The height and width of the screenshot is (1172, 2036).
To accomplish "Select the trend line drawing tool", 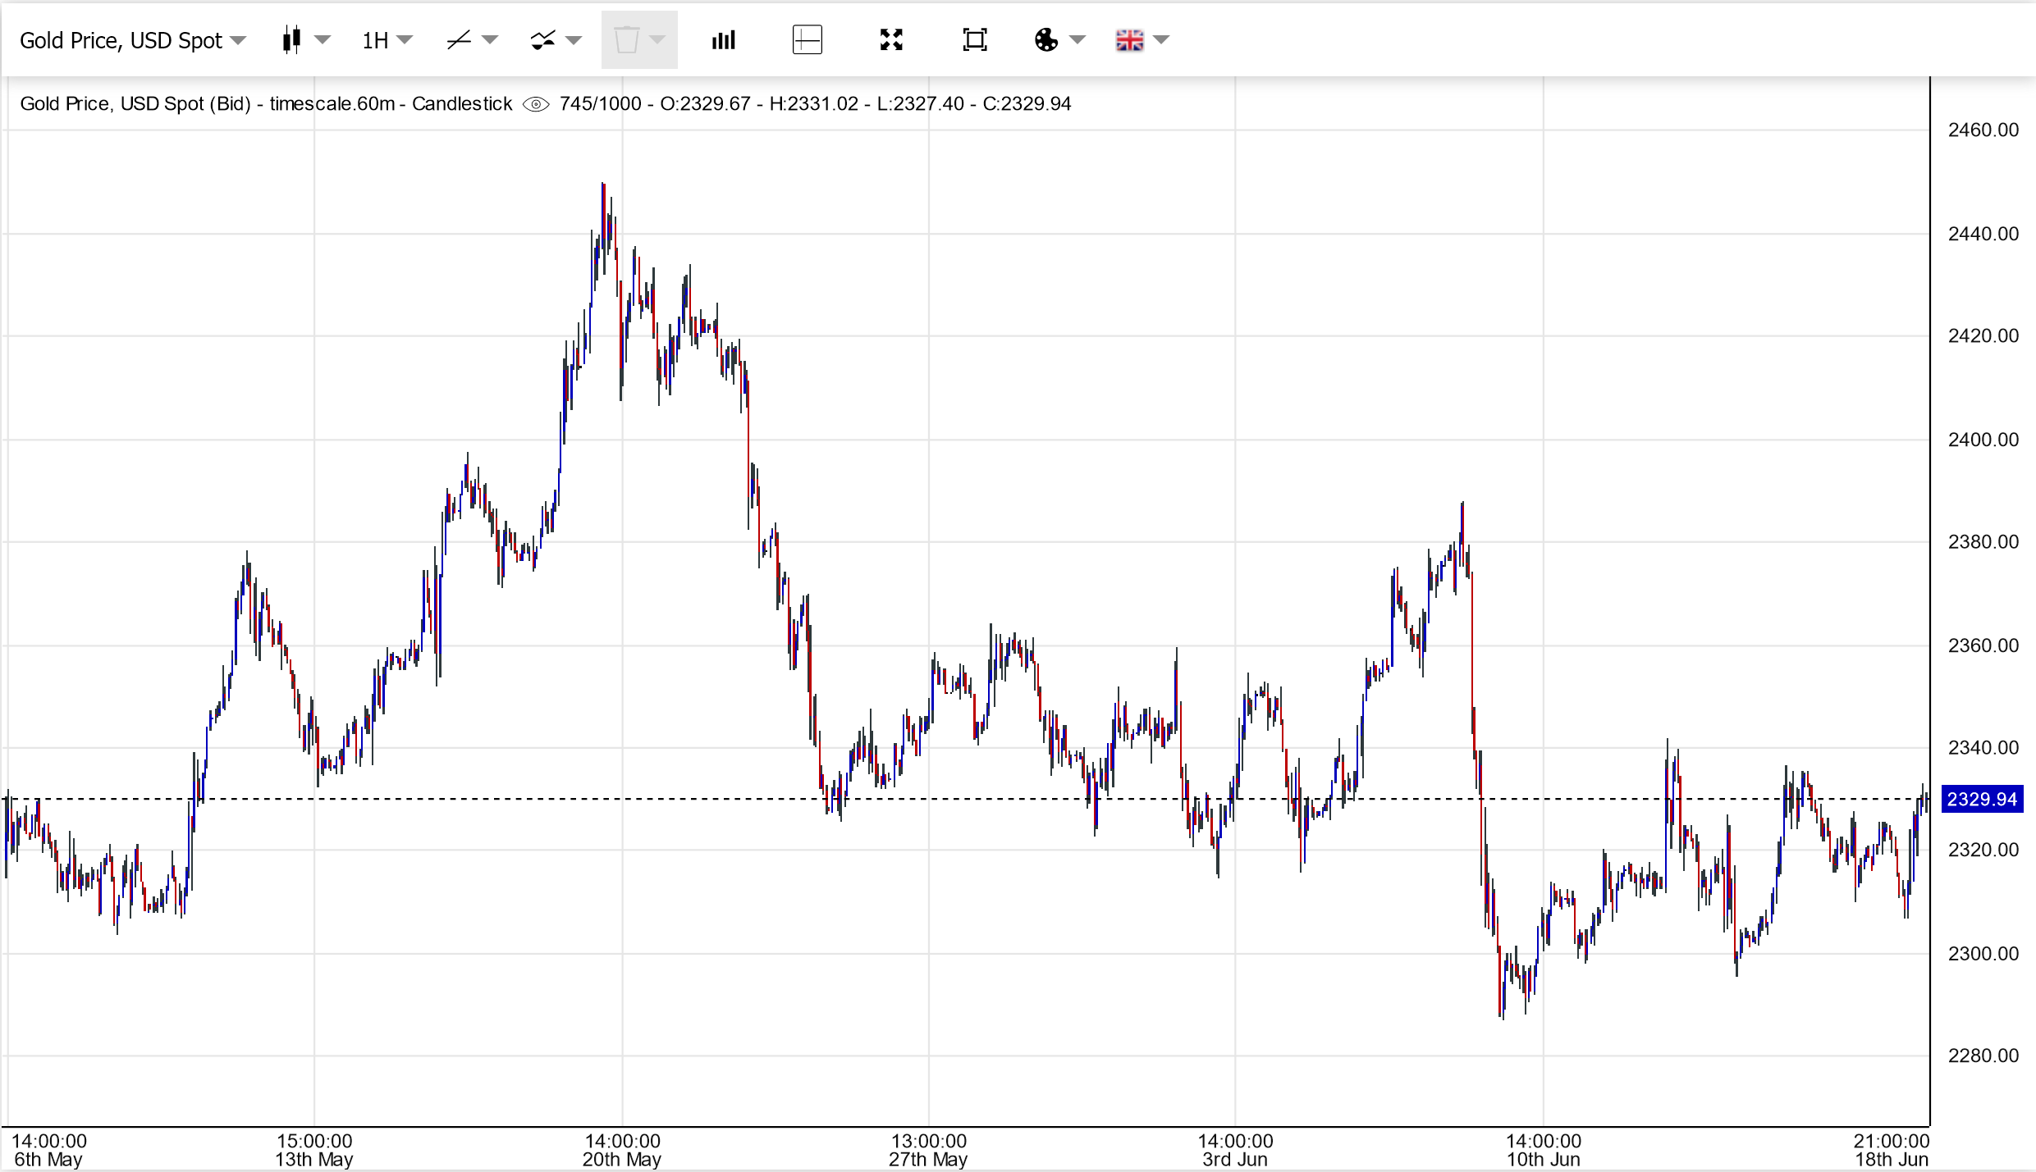I will click(x=460, y=39).
